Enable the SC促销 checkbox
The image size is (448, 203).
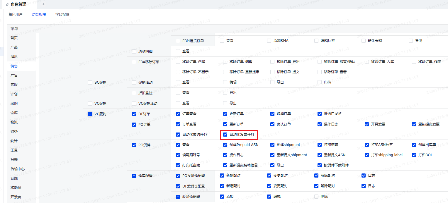pyautogui.click(x=90, y=82)
